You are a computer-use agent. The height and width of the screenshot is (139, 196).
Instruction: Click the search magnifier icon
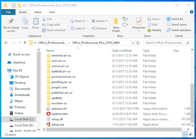pyautogui.click(x=188, y=43)
